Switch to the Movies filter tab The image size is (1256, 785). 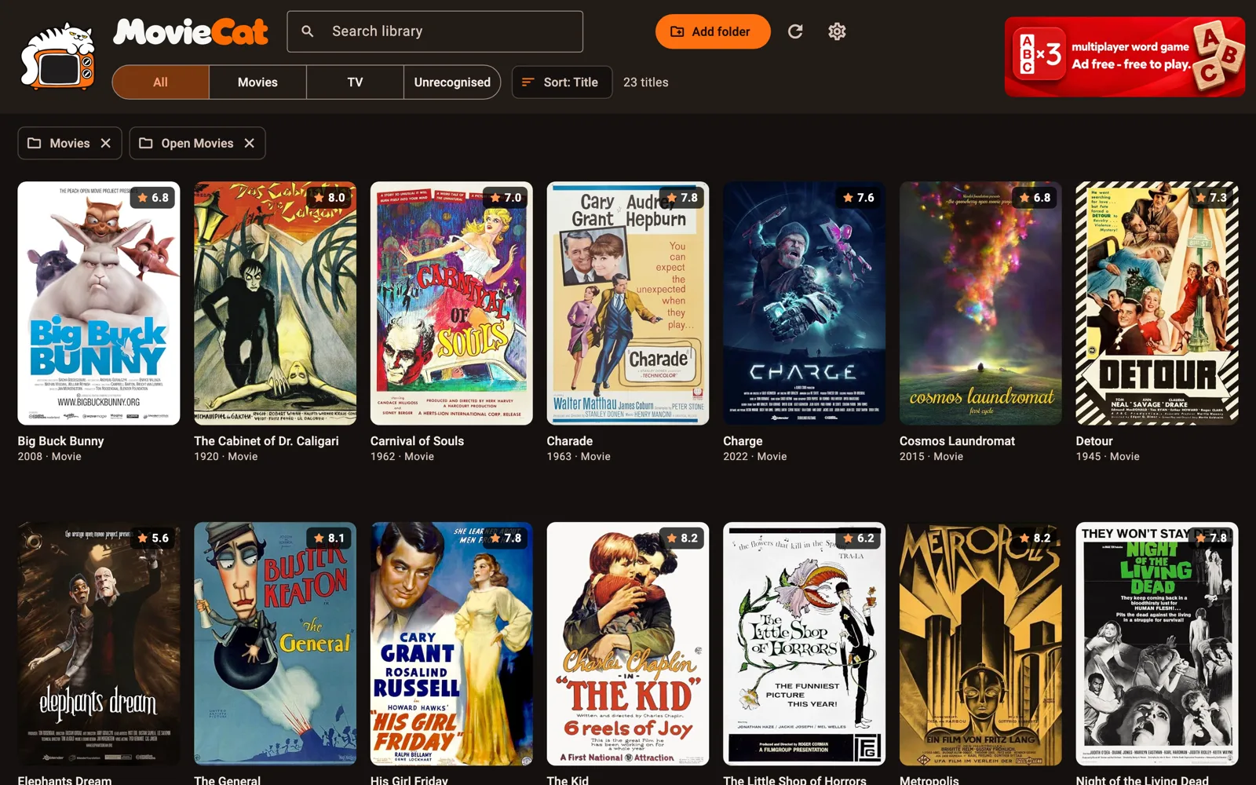pos(257,82)
